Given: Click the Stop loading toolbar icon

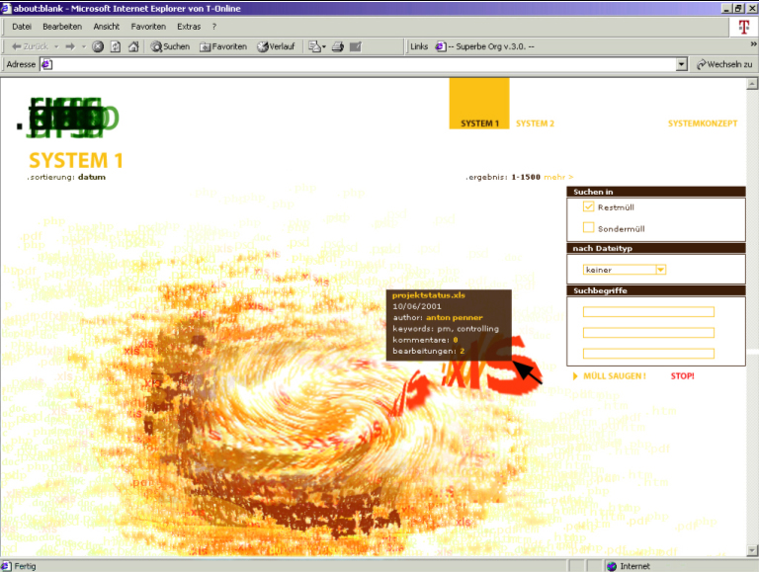Looking at the screenshot, I should [x=99, y=46].
